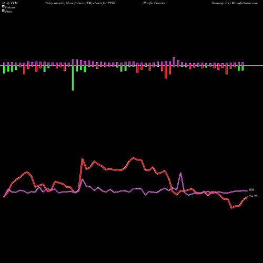Image resolution: width=263 pixels, height=263 pixels.
Task: Click the red price line's highest peak
Action: [x=134, y=158]
